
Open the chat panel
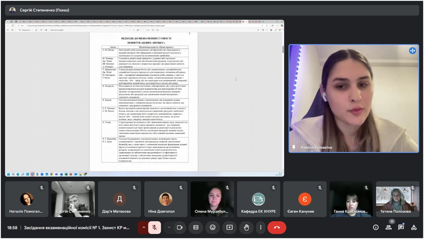point(401,227)
